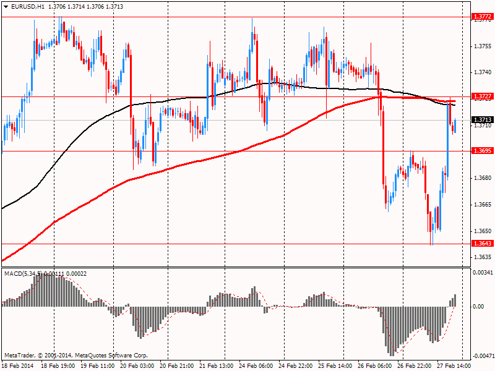Click the 27 Feb 14:00 time label
This screenshot has height=371, width=495.
pyautogui.click(x=454, y=365)
